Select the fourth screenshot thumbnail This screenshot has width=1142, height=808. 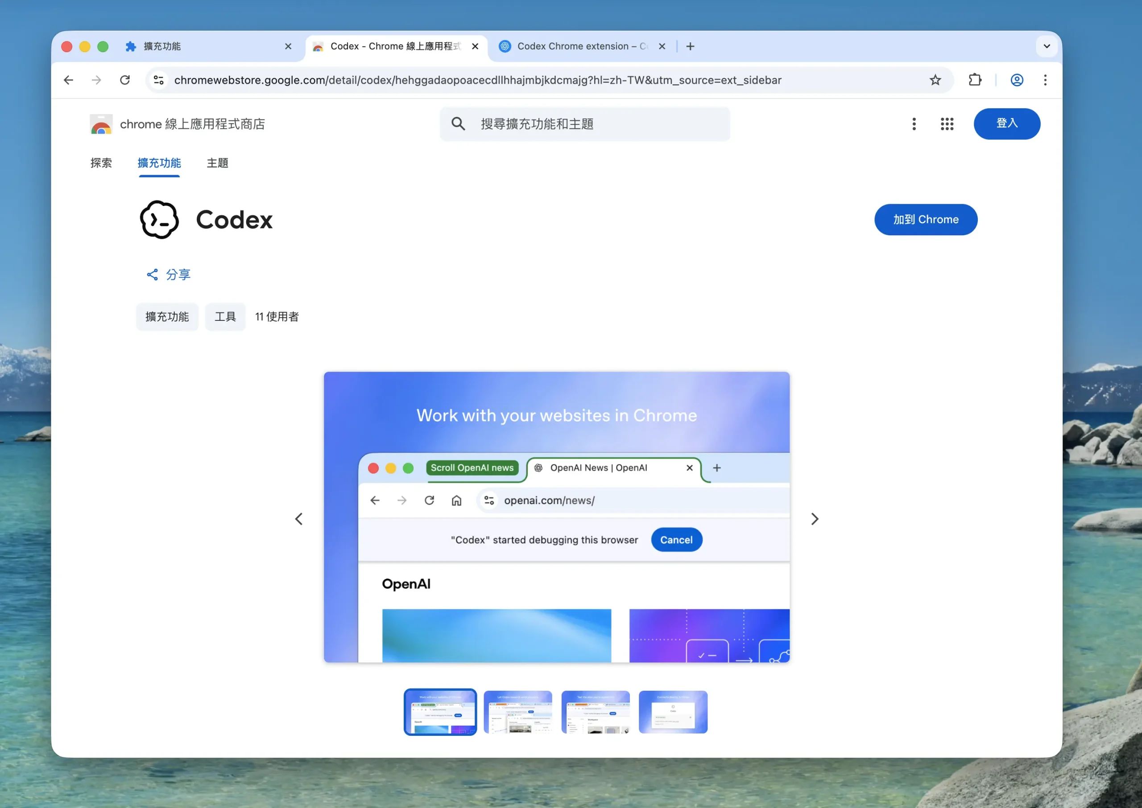coord(673,712)
